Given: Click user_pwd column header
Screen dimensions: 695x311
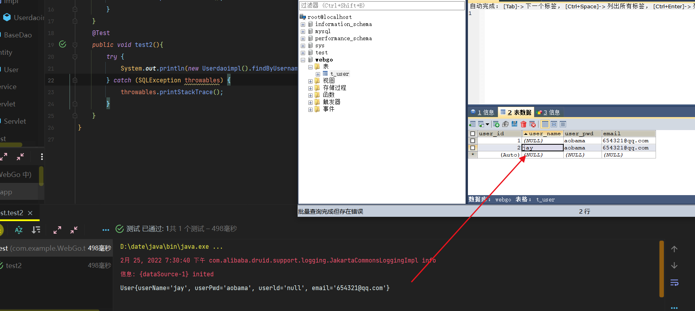Looking at the screenshot, I should pos(582,134).
